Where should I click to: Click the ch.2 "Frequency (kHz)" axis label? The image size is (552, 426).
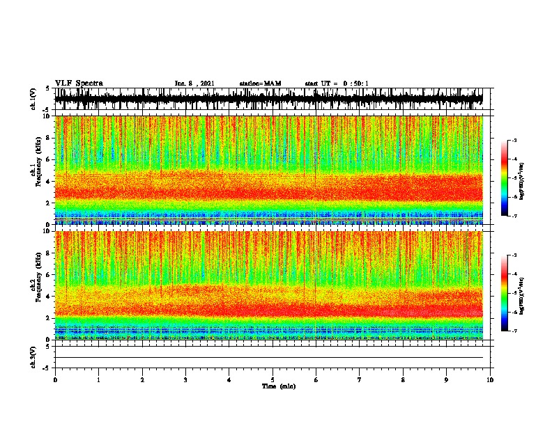coord(38,277)
